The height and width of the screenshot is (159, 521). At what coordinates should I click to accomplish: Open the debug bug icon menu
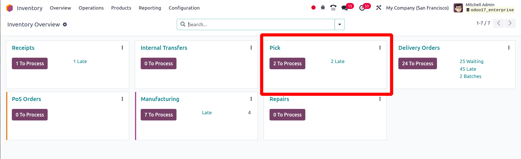(x=323, y=8)
